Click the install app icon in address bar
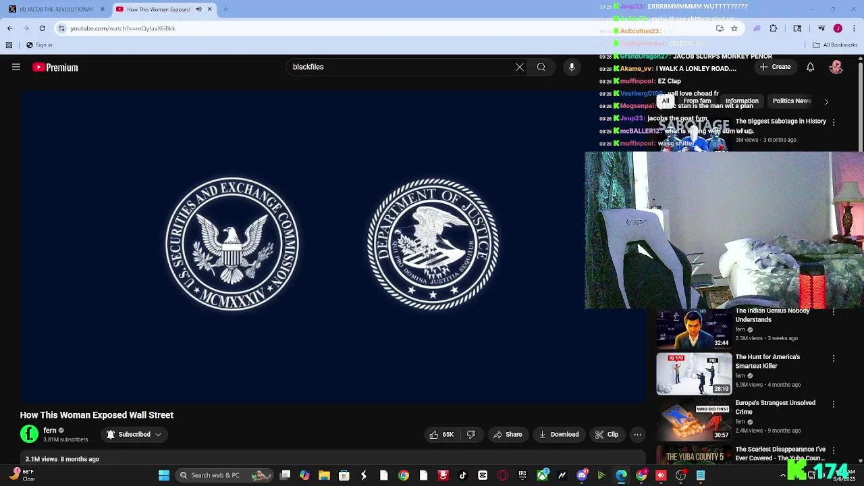The height and width of the screenshot is (486, 864). coord(720,28)
